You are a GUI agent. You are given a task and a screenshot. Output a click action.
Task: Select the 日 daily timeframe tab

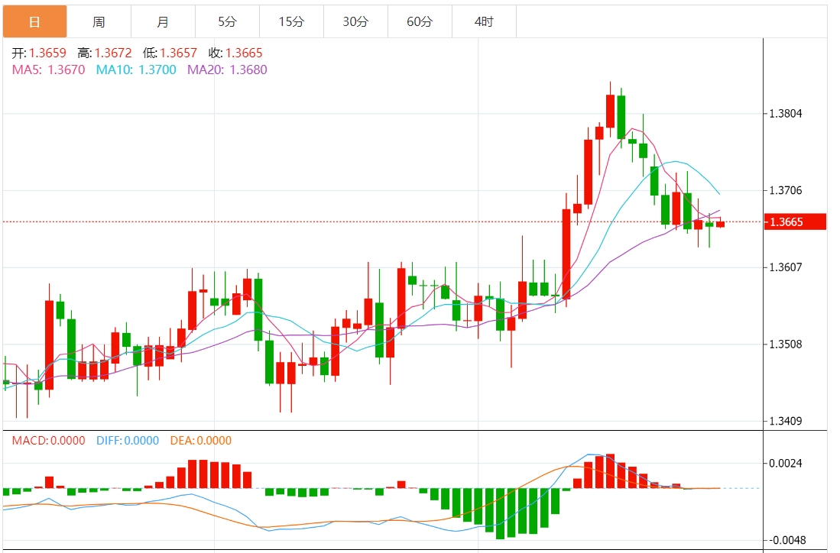[35, 21]
